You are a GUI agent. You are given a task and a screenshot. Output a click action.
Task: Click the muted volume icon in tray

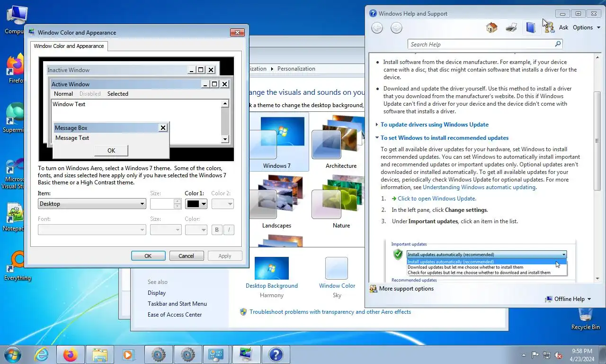[x=558, y=355]
